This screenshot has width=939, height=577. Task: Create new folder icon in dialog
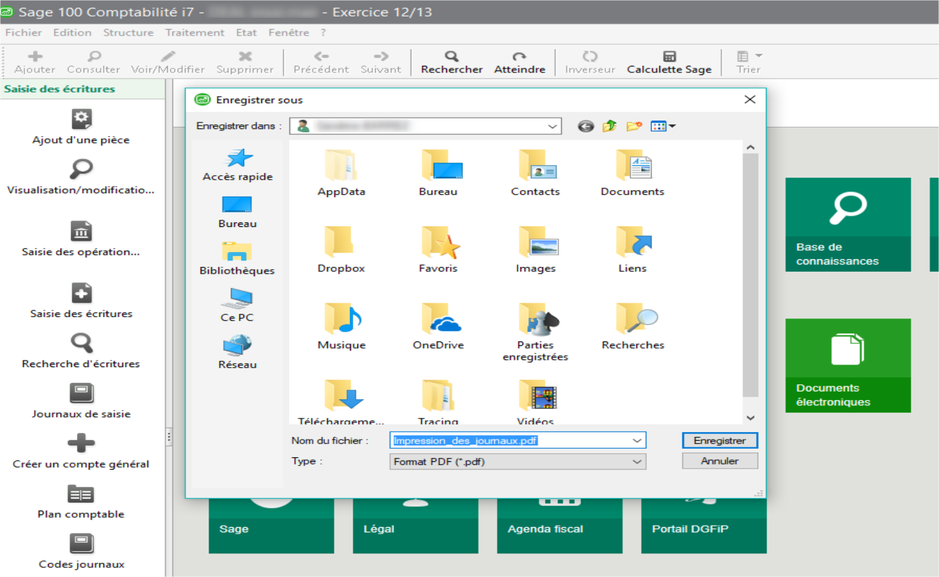[634, 126]
